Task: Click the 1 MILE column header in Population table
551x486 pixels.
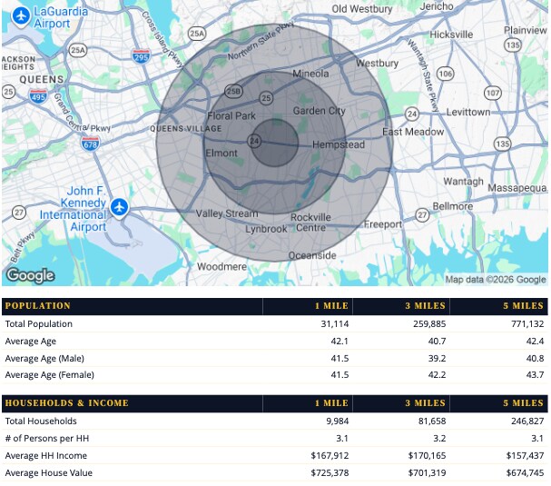Action: (331, 305)
